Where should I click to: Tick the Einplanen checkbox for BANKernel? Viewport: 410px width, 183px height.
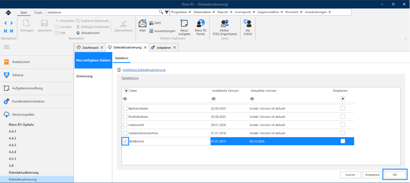[343, 141]
